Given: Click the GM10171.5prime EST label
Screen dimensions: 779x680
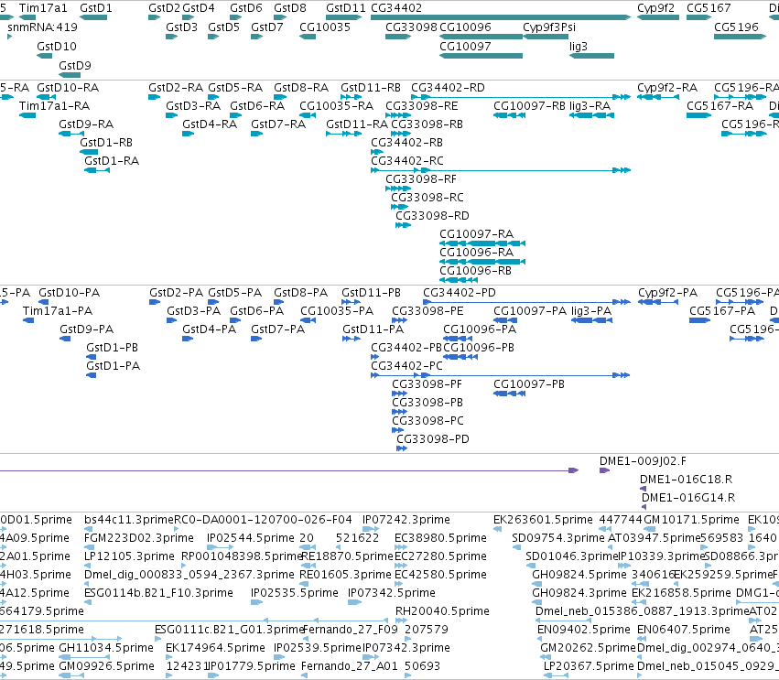Looking at the screenshot, I should [x=691, y=520].
